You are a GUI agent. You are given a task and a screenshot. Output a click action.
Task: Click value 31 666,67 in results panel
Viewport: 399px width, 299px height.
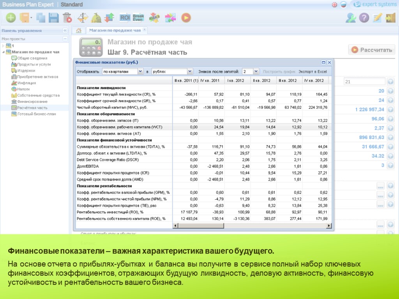point(373,147)
